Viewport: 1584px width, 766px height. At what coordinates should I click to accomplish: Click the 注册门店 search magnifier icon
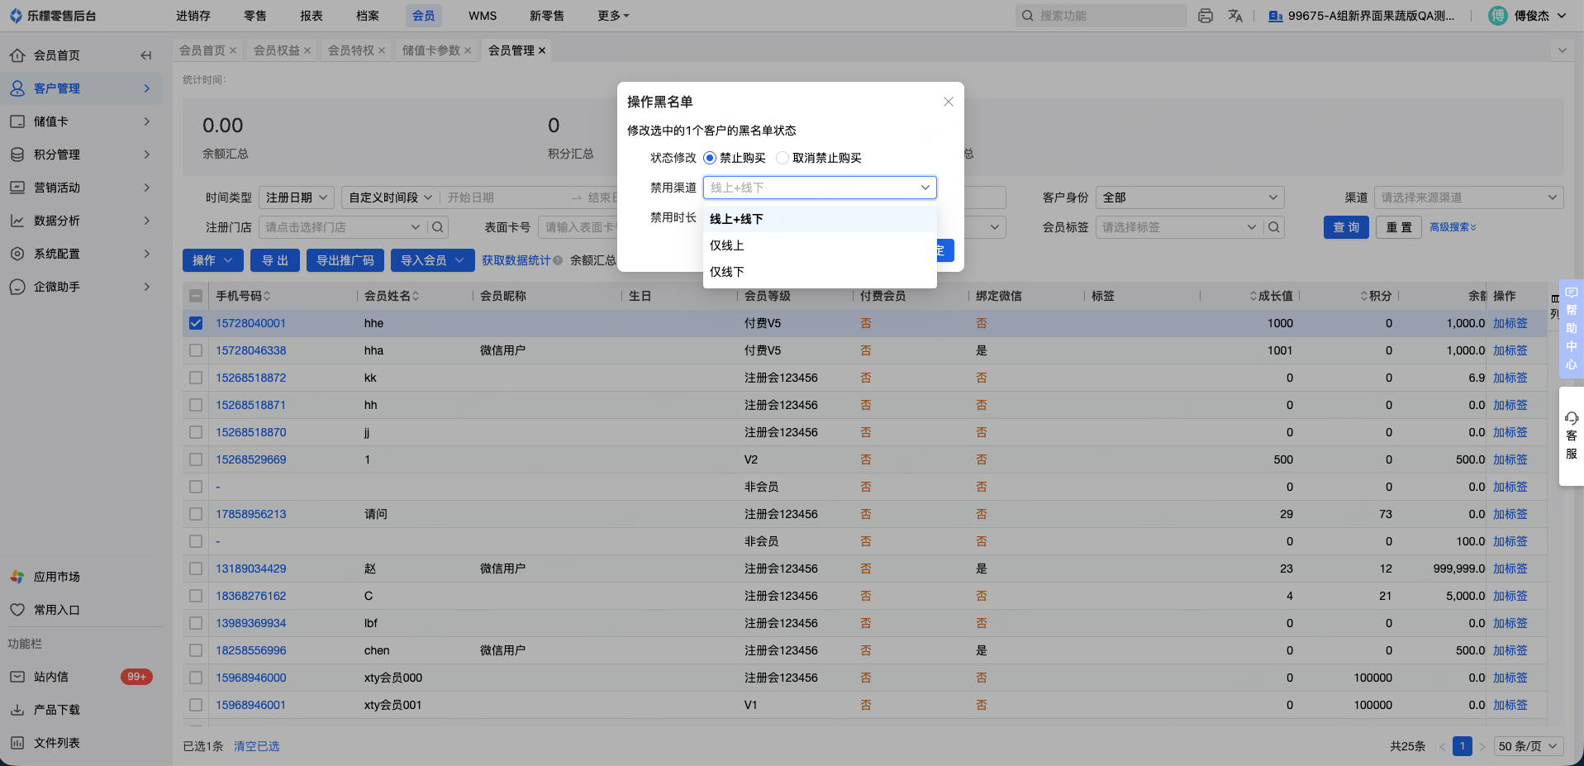438,227
